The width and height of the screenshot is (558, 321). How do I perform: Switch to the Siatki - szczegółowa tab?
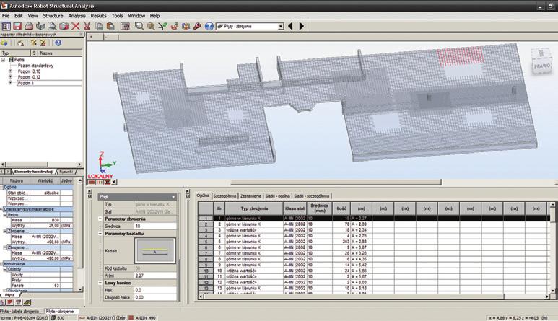[311, 196]
